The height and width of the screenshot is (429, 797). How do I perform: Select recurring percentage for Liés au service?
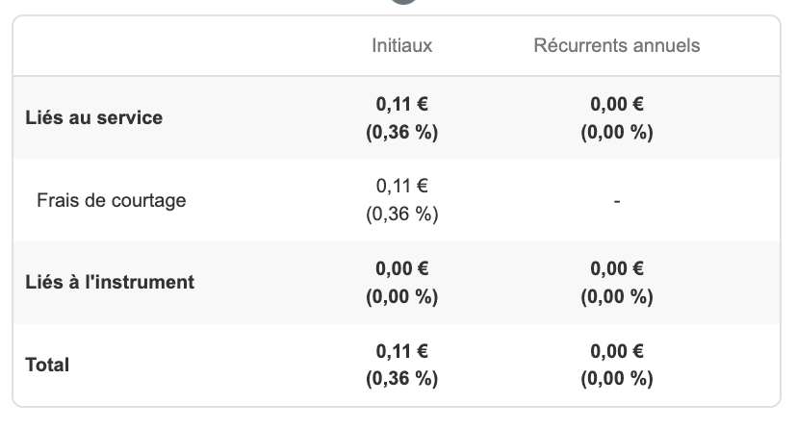point(616,133)
